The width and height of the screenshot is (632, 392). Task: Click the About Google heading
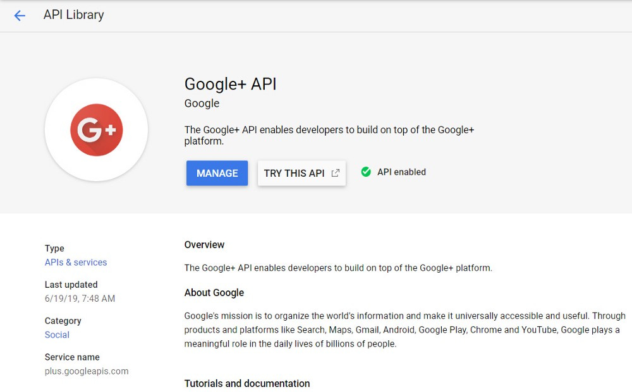tap(214, 293)
